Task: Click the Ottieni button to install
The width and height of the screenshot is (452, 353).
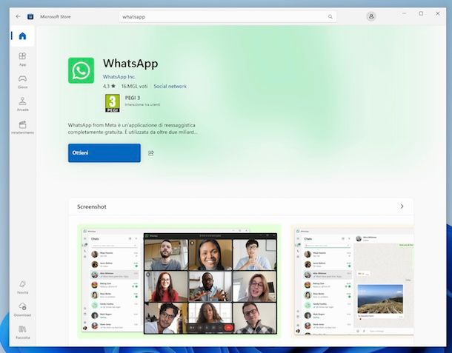Action: (x=104, y=153)
